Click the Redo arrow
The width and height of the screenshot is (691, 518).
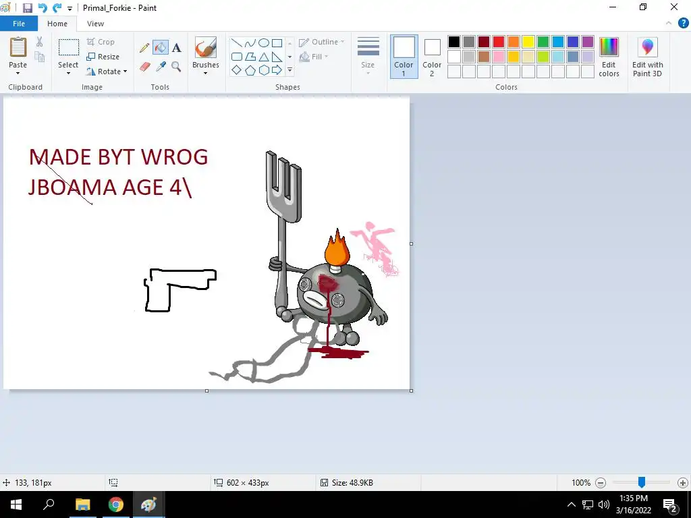click(57, 8)
